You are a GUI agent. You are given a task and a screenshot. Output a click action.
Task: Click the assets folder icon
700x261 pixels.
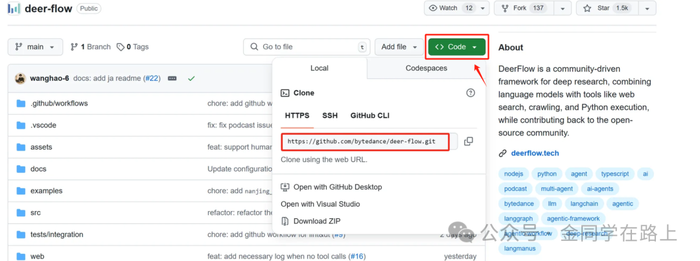click(21, 147)
